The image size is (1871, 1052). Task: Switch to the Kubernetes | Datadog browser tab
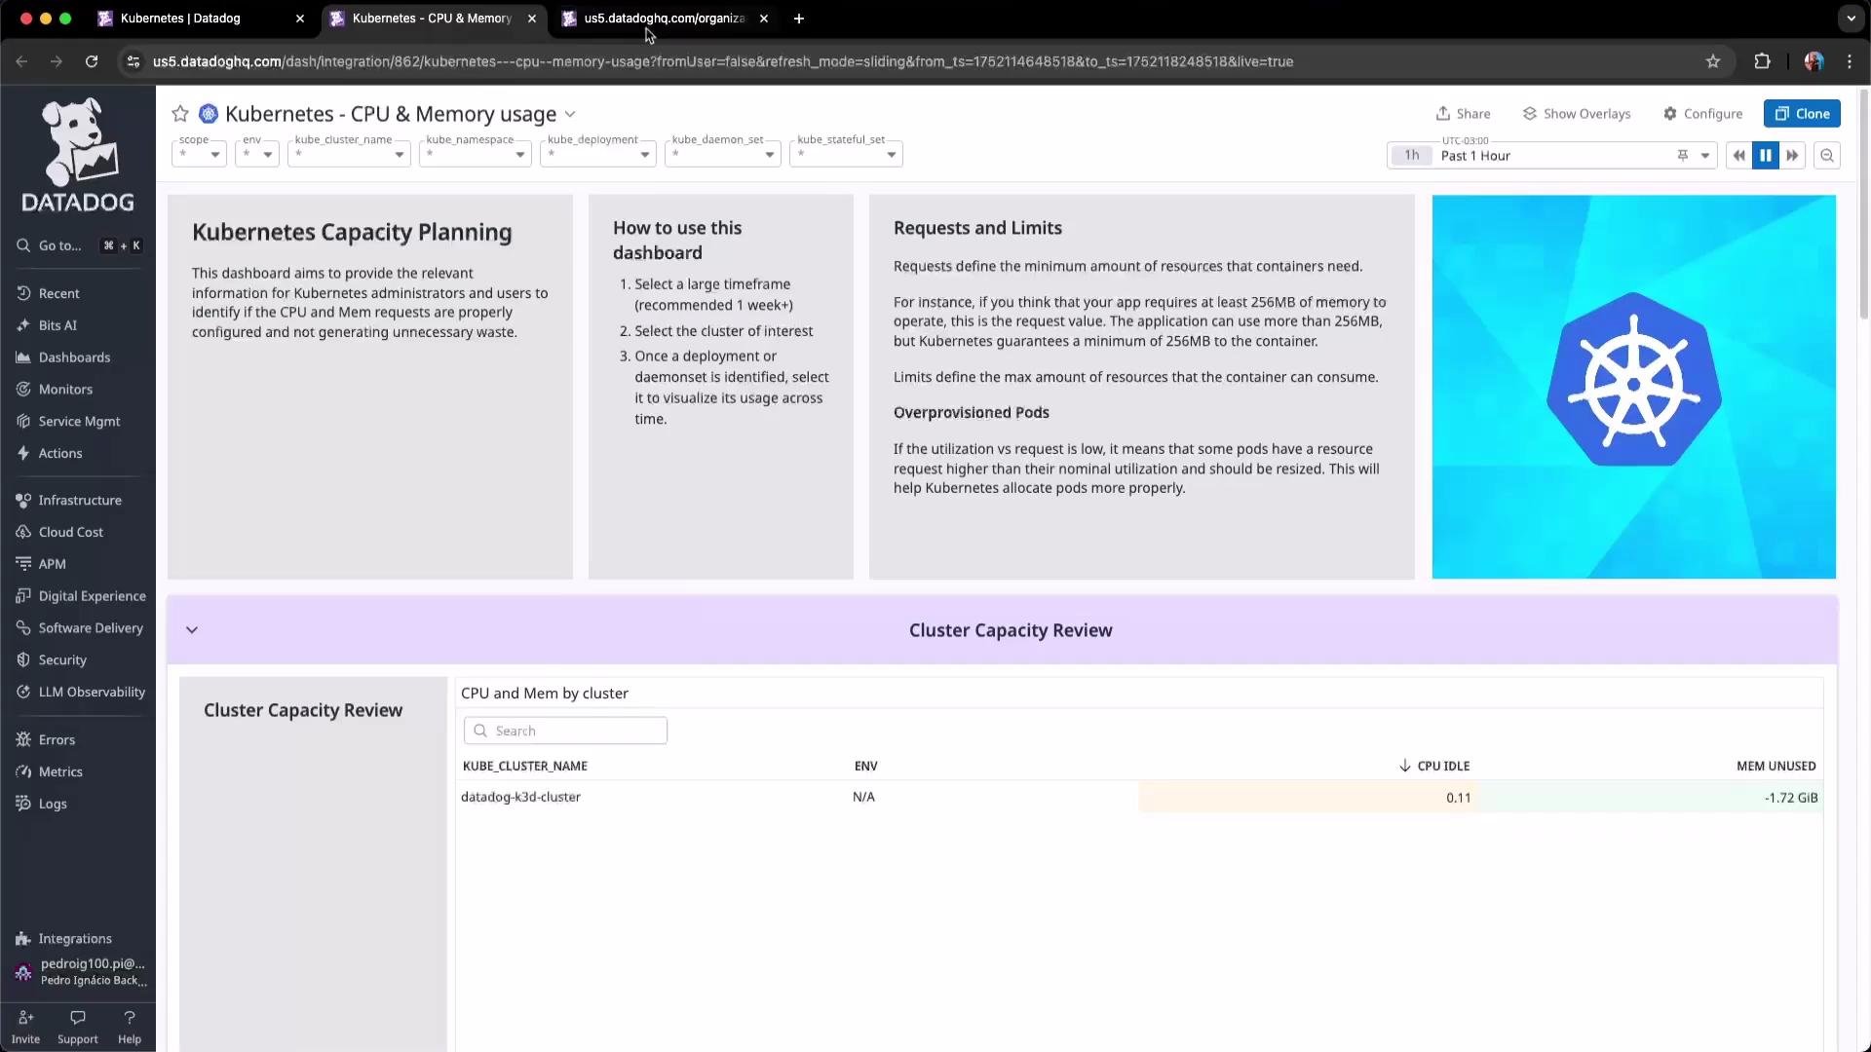point(201,19)
